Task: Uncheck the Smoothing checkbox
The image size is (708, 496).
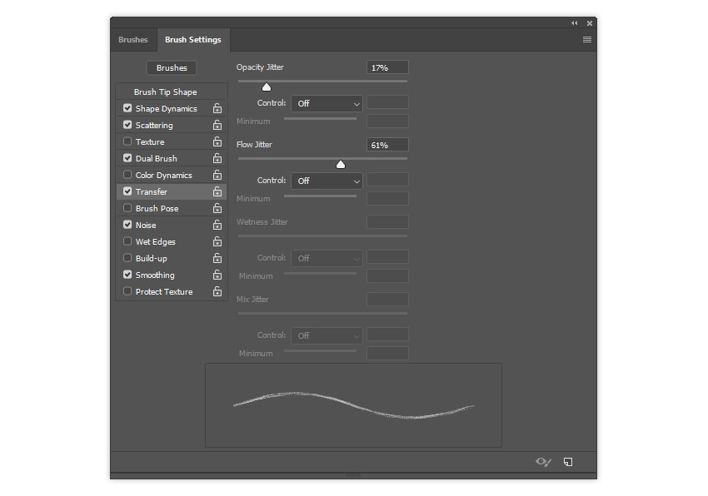Action: click(x=127, y=275)
